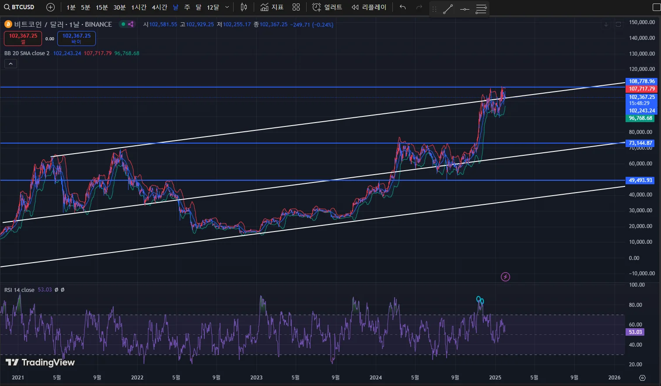Open the line tools list icon
The height and width of the screenshot is (386, 661).
481,9
